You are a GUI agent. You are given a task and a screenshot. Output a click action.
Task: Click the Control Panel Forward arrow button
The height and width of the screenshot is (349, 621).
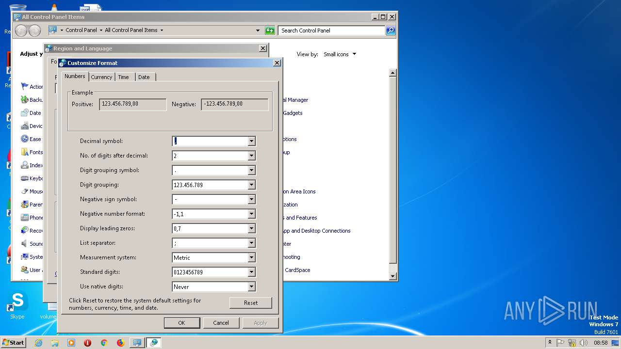[x=34, y=31]
